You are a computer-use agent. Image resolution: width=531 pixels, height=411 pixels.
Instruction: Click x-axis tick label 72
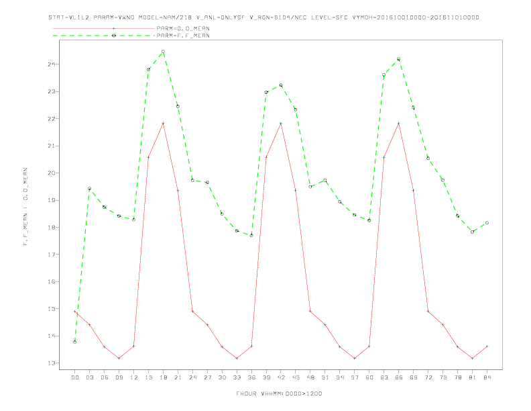coord(428,377)
